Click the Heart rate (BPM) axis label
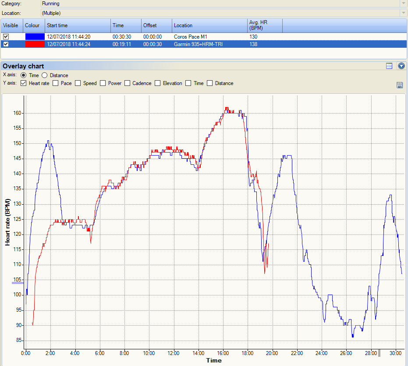The height and width of the screenshot is (366, 408). [7, 222]
